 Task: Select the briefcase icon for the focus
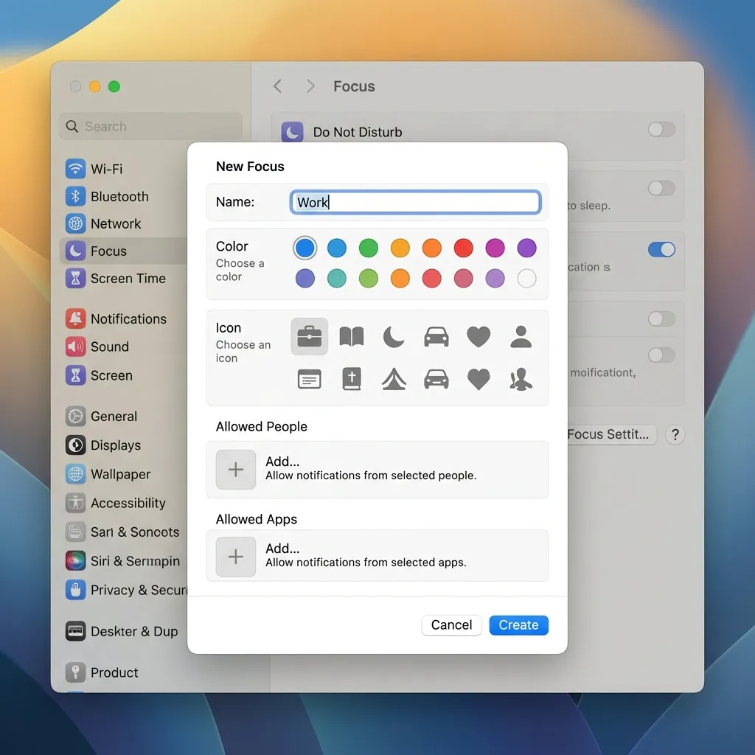click(309, 336)
